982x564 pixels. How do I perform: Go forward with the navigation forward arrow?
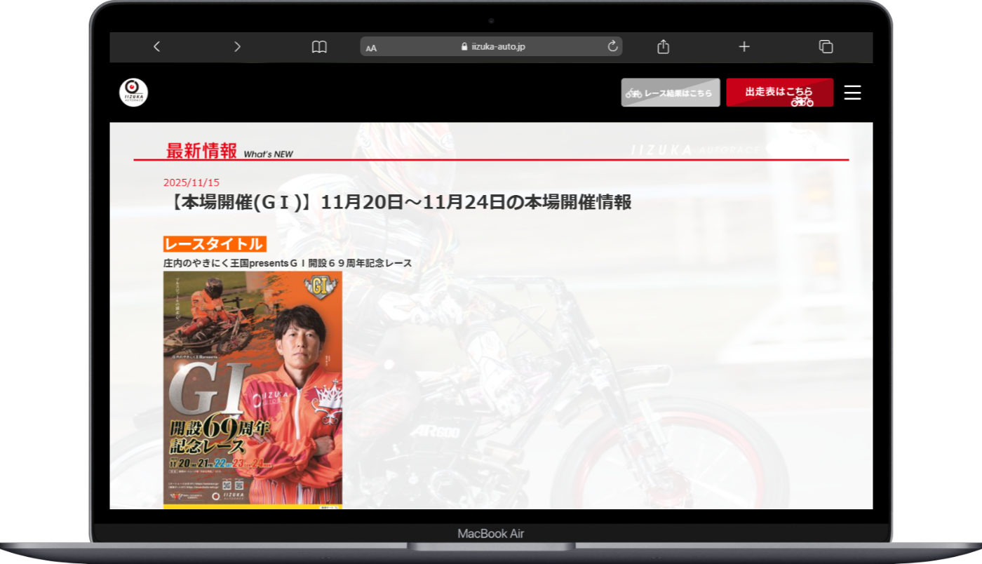(237, 46)
